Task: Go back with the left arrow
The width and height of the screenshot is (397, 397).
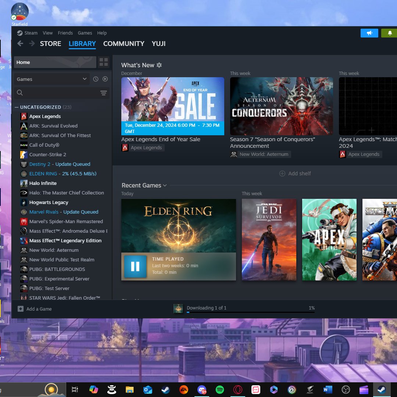Action: point(20,43)
